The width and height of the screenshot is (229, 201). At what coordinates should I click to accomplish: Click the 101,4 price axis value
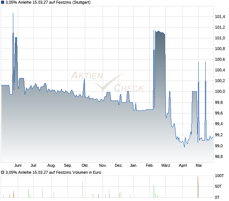[220, 17]
